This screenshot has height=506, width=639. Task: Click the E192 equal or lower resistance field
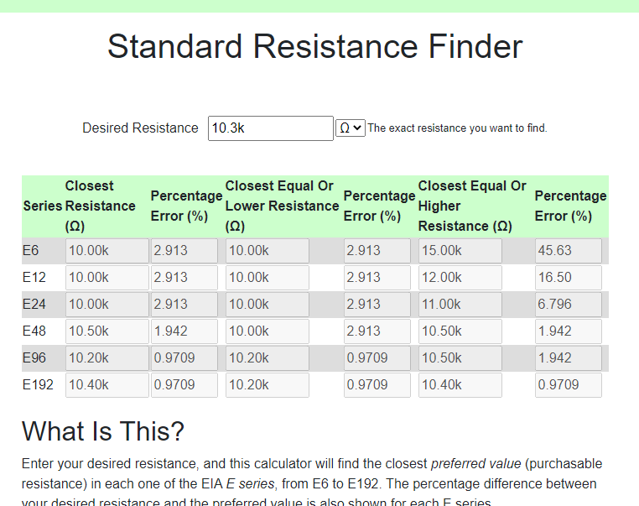point(267,385)
